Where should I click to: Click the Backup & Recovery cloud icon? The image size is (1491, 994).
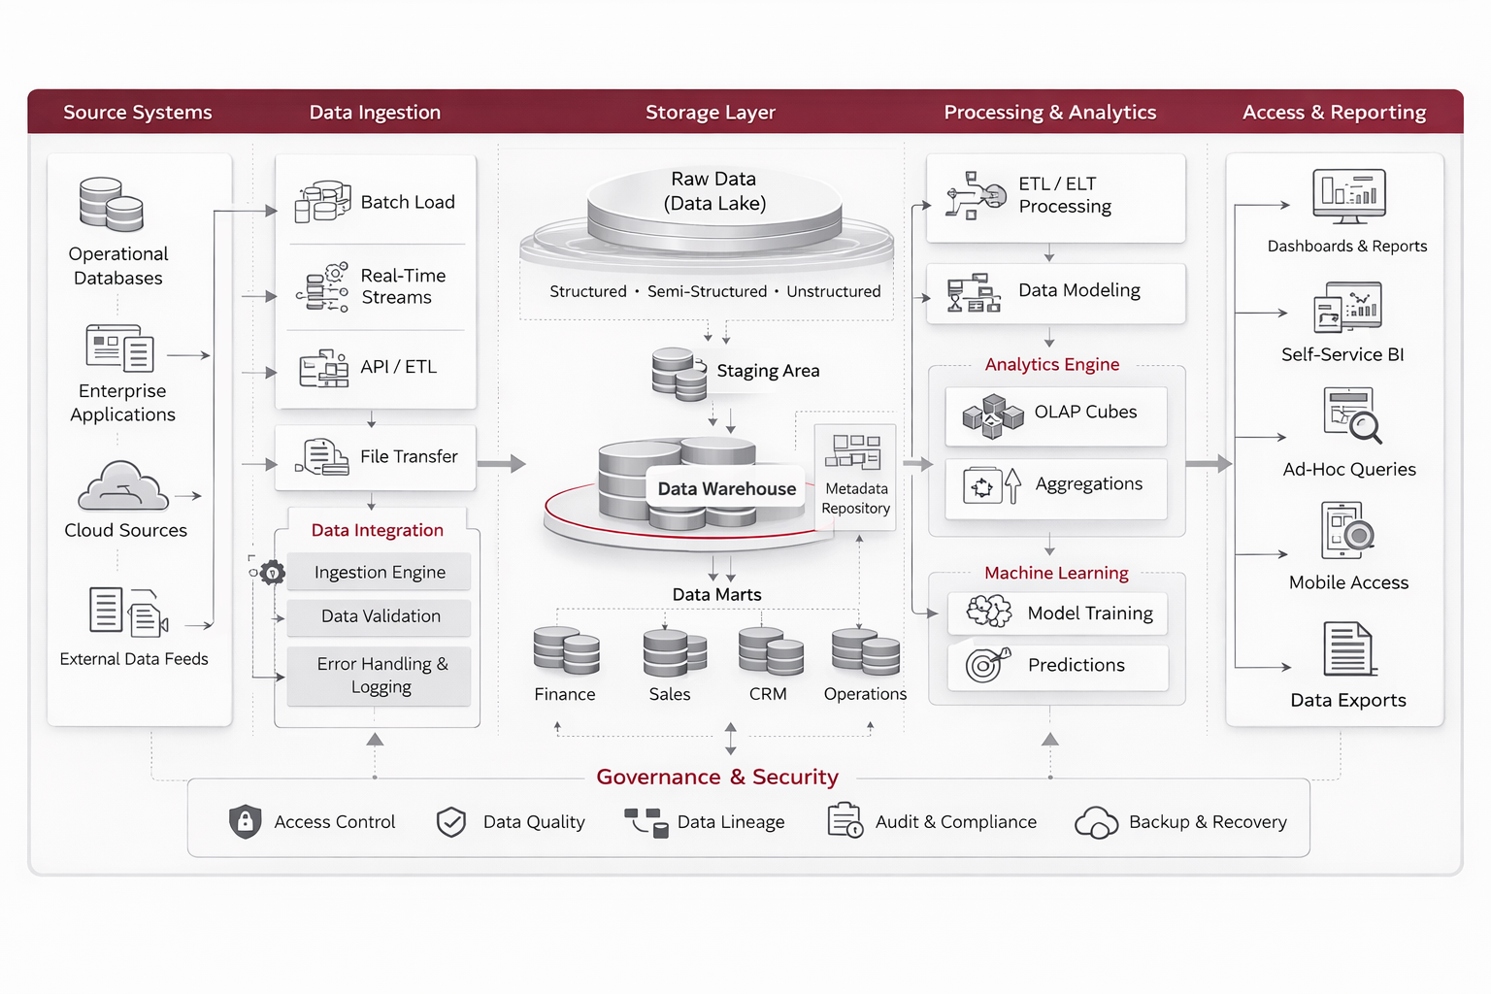pyautogui.click(x=1096, y=823)
